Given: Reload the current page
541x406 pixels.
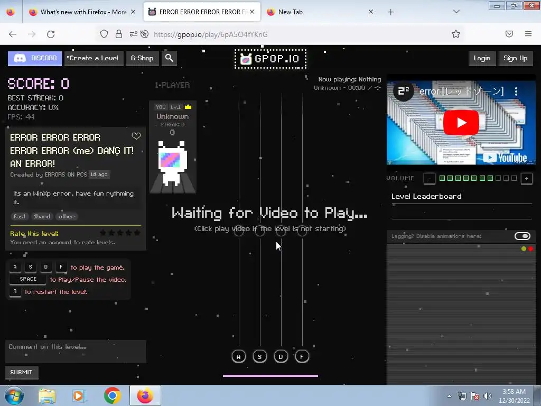Looking at the screenshot, I should 51,34.
